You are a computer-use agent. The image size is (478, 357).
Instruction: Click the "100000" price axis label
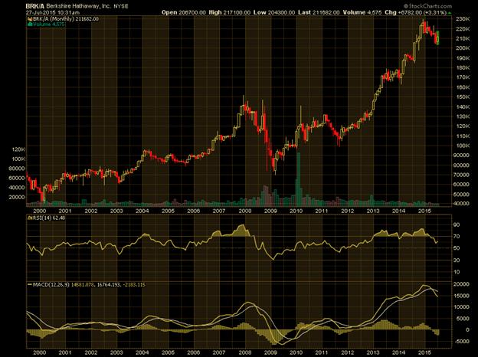[x=463, y=146]
